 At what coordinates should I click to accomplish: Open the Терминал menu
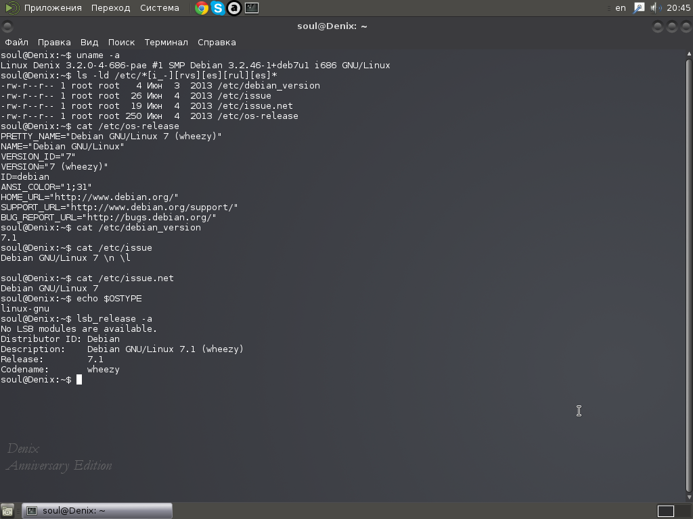point(166,43)
